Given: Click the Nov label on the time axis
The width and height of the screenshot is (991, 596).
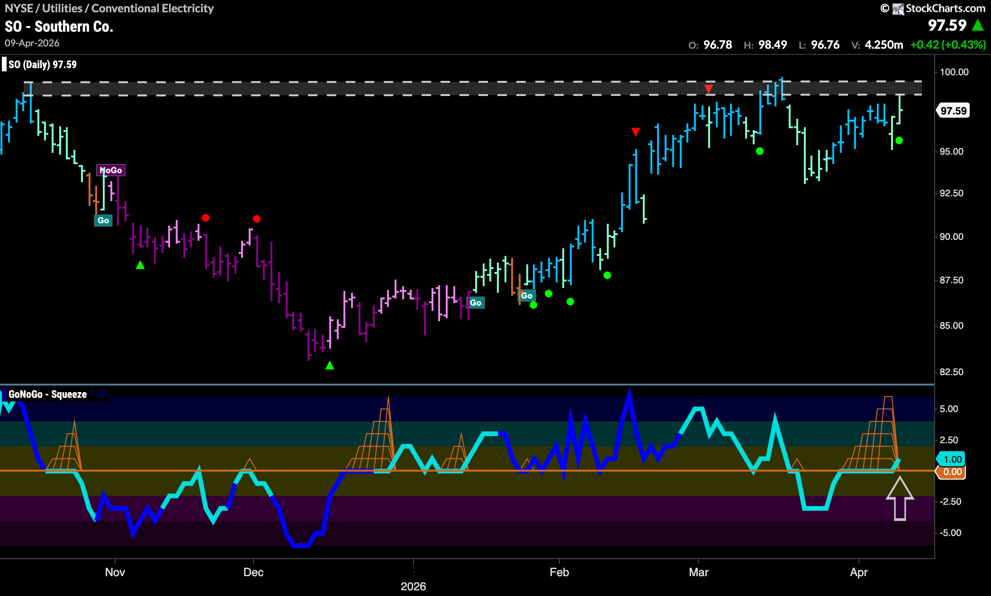Looking at the screenshot, I should pos(115,572).
